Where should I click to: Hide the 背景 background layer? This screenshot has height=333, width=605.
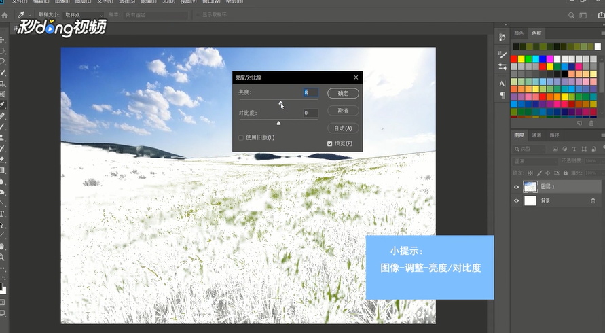click(516, 201)
